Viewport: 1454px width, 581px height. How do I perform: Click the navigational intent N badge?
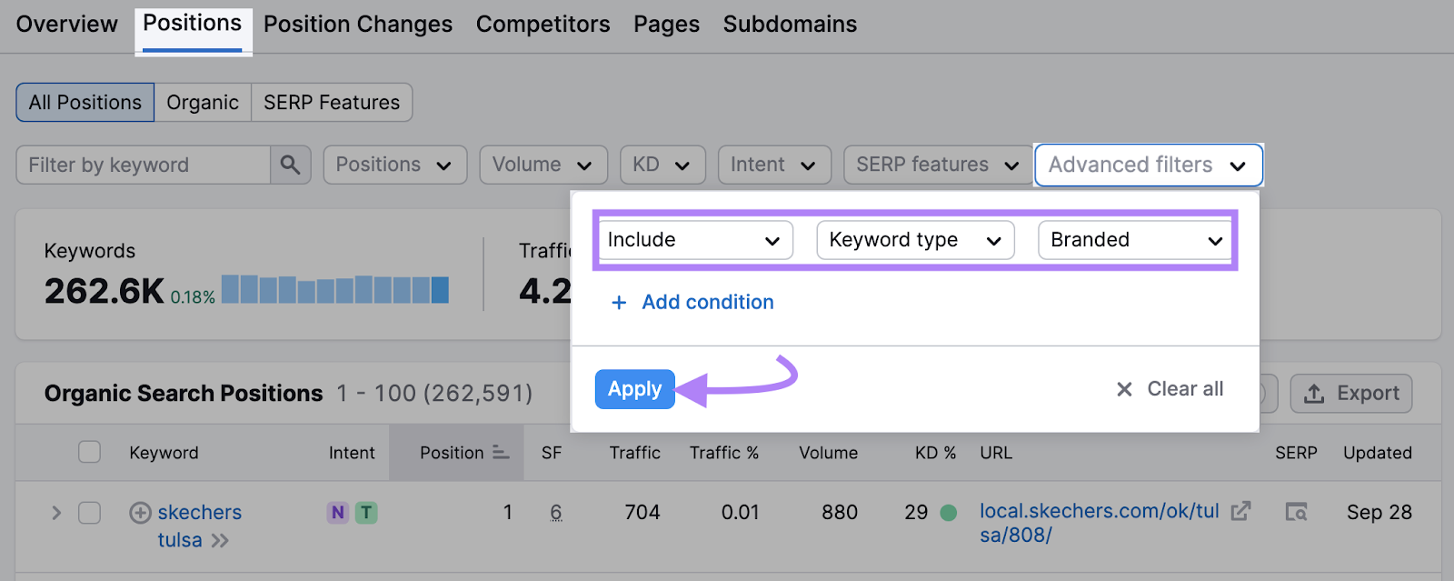(x=338, y=513)
